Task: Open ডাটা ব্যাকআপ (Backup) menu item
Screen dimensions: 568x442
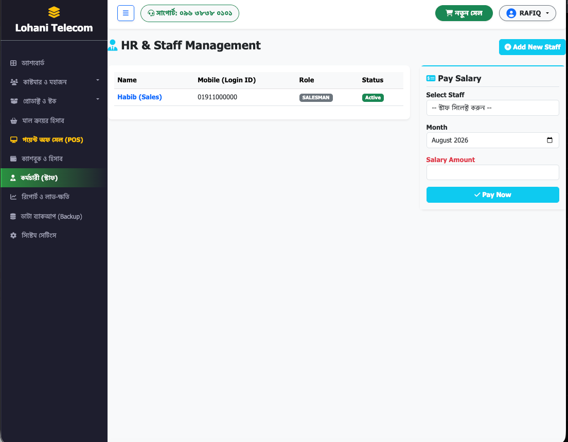Action: (x=54, y=216)
